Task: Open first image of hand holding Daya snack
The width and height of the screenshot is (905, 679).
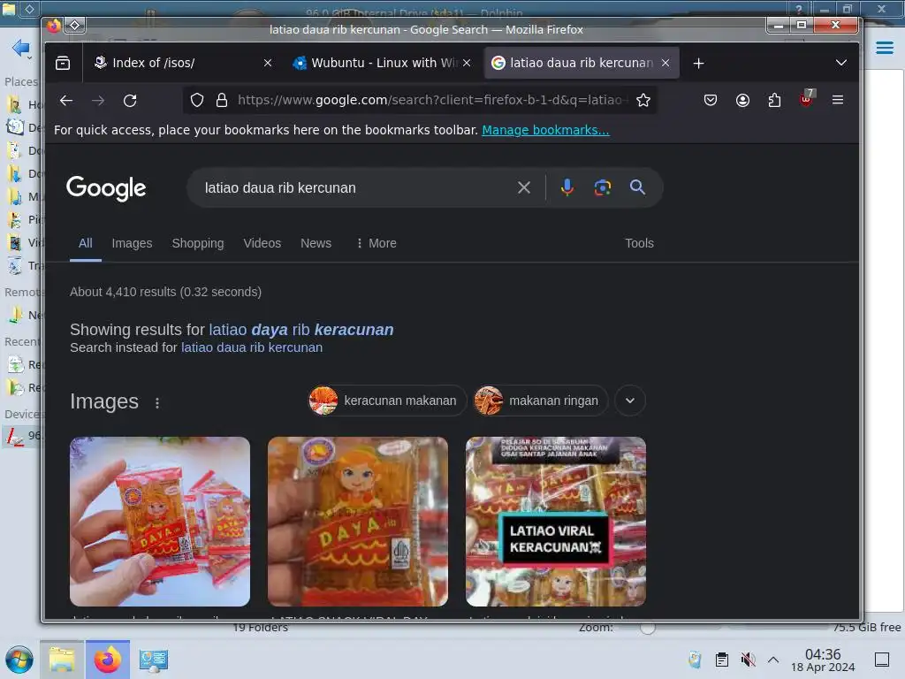Action: tap(160, 522)
